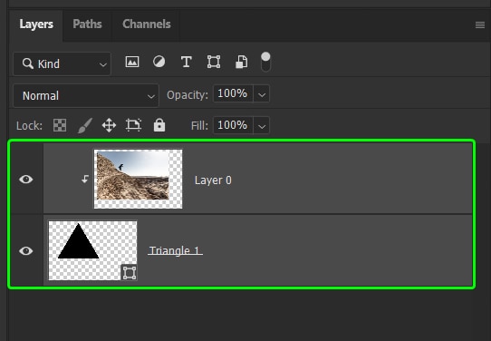Image resolution: width=491 pixels, height=341 pixels.
Task: Filter layers by pixel layer icon
Action: [x=132, y=62]
